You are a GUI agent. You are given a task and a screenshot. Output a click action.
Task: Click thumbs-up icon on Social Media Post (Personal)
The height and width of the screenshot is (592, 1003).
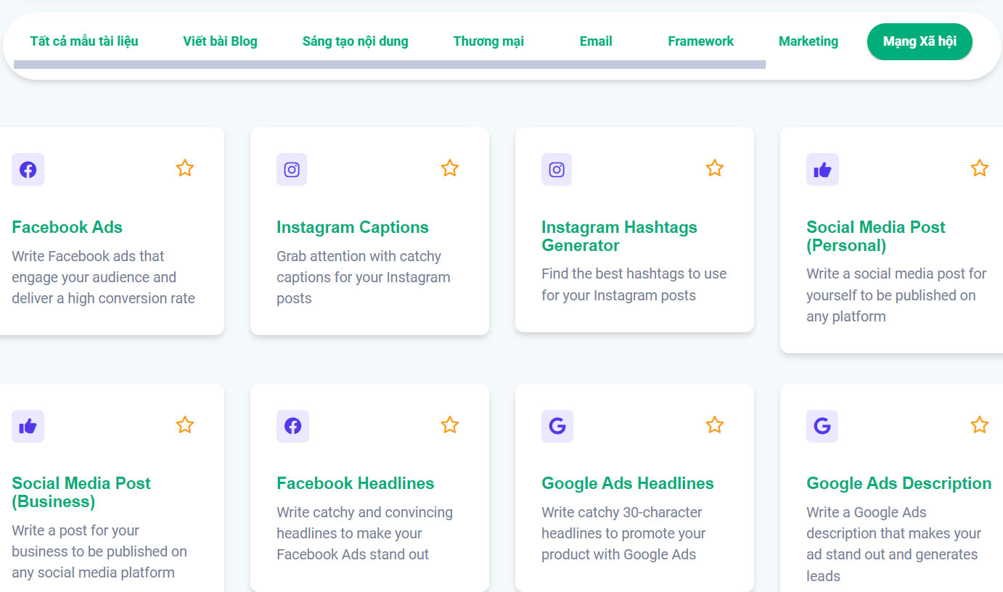coord(822,169)
